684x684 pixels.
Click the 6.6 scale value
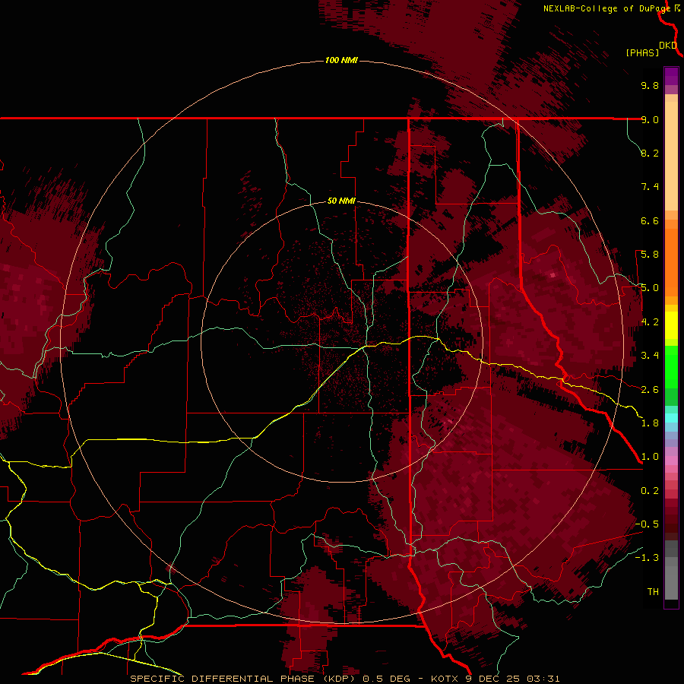(650, 220)
